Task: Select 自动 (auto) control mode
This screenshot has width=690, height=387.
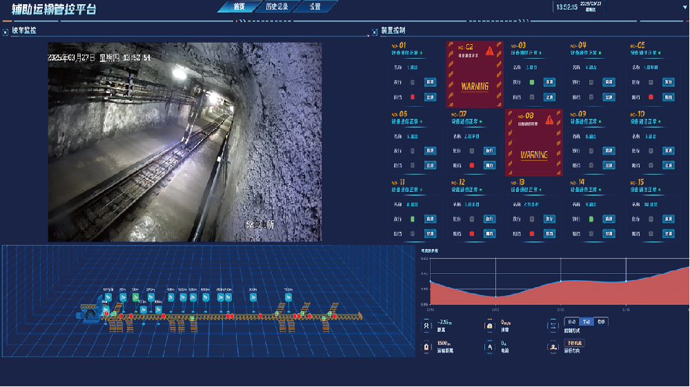Action: (571, 322)
